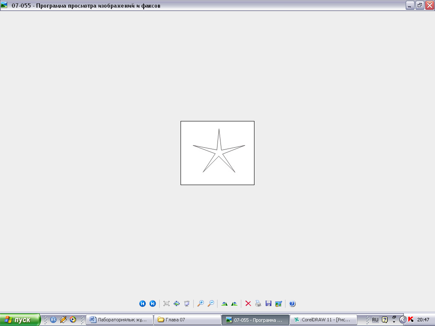Rotate the image counterclockwise
435x326 pixels.
tap(234, 304)
